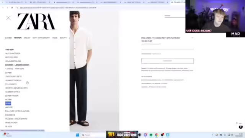Select the HERREN menu section

[x=18, y=38]
